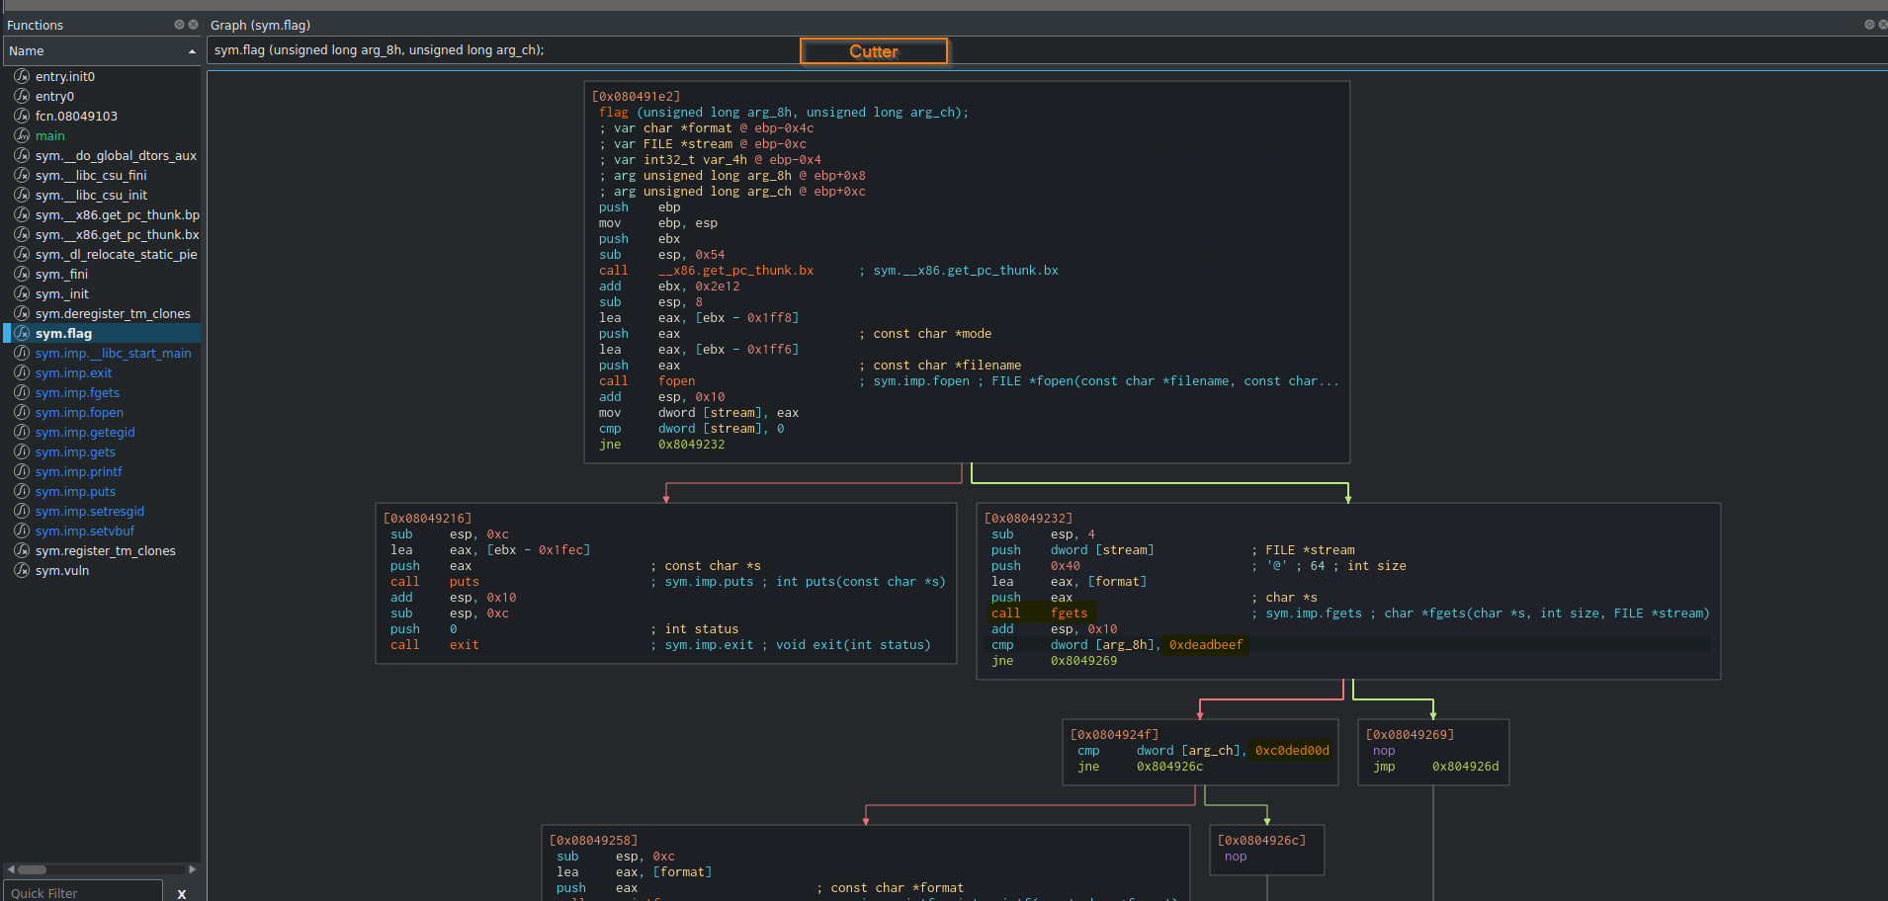The image size is (1888, 901).
Task: Select sym.vuln in the Functions list
Action: (x=103, y=570)
